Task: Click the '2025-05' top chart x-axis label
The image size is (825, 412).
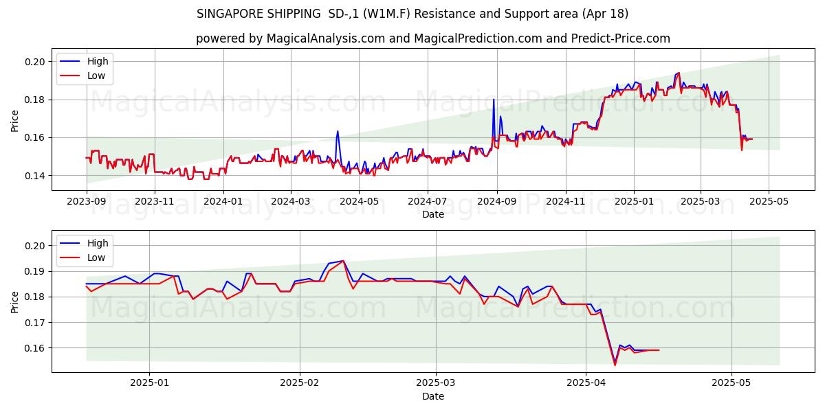Action: 769,201
